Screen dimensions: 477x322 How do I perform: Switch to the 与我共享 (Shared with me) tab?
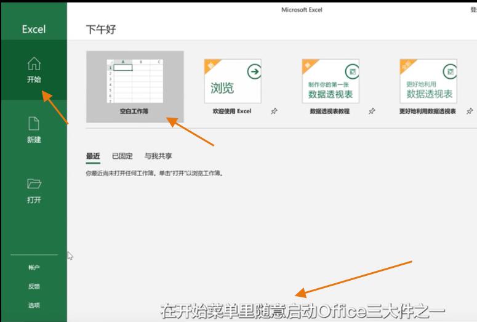pos(158,156)
